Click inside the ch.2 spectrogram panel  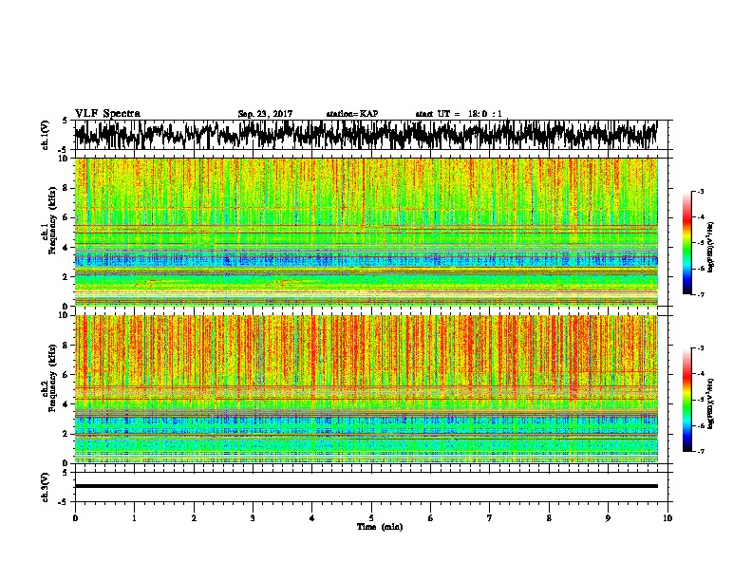[366, 389]
